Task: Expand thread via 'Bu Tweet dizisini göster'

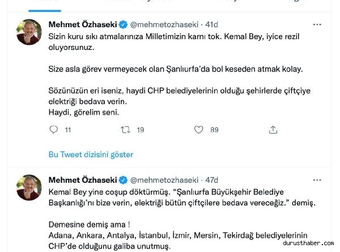Action: click(91, 154)
